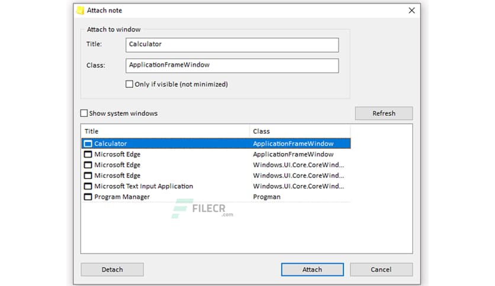The width and height of the screenshot is (495, 286).
Task: Click the Detach button
Action: (112, 269)
